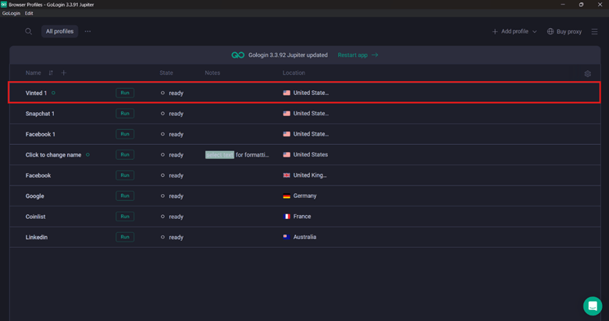Click UK flag in Facebook row
This screenshot has height=321, width=609.
(287, 175)
